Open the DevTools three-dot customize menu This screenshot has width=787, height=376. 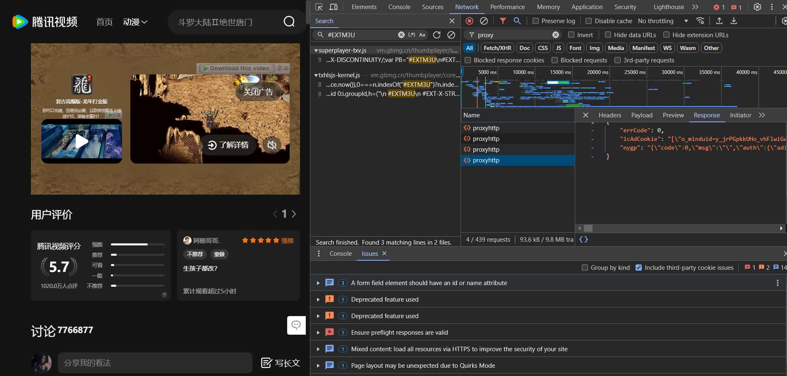point(772,7)
